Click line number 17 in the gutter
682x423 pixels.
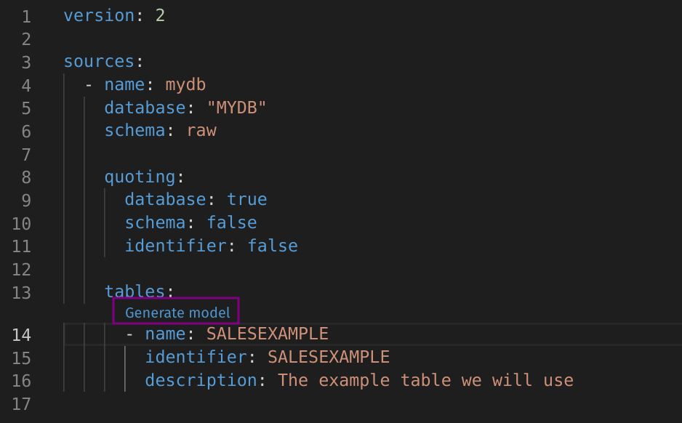[x=21, y=403]
